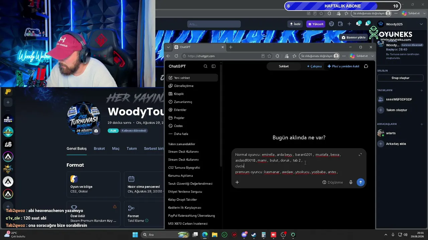Switch to Takım tab

[132, 149]
